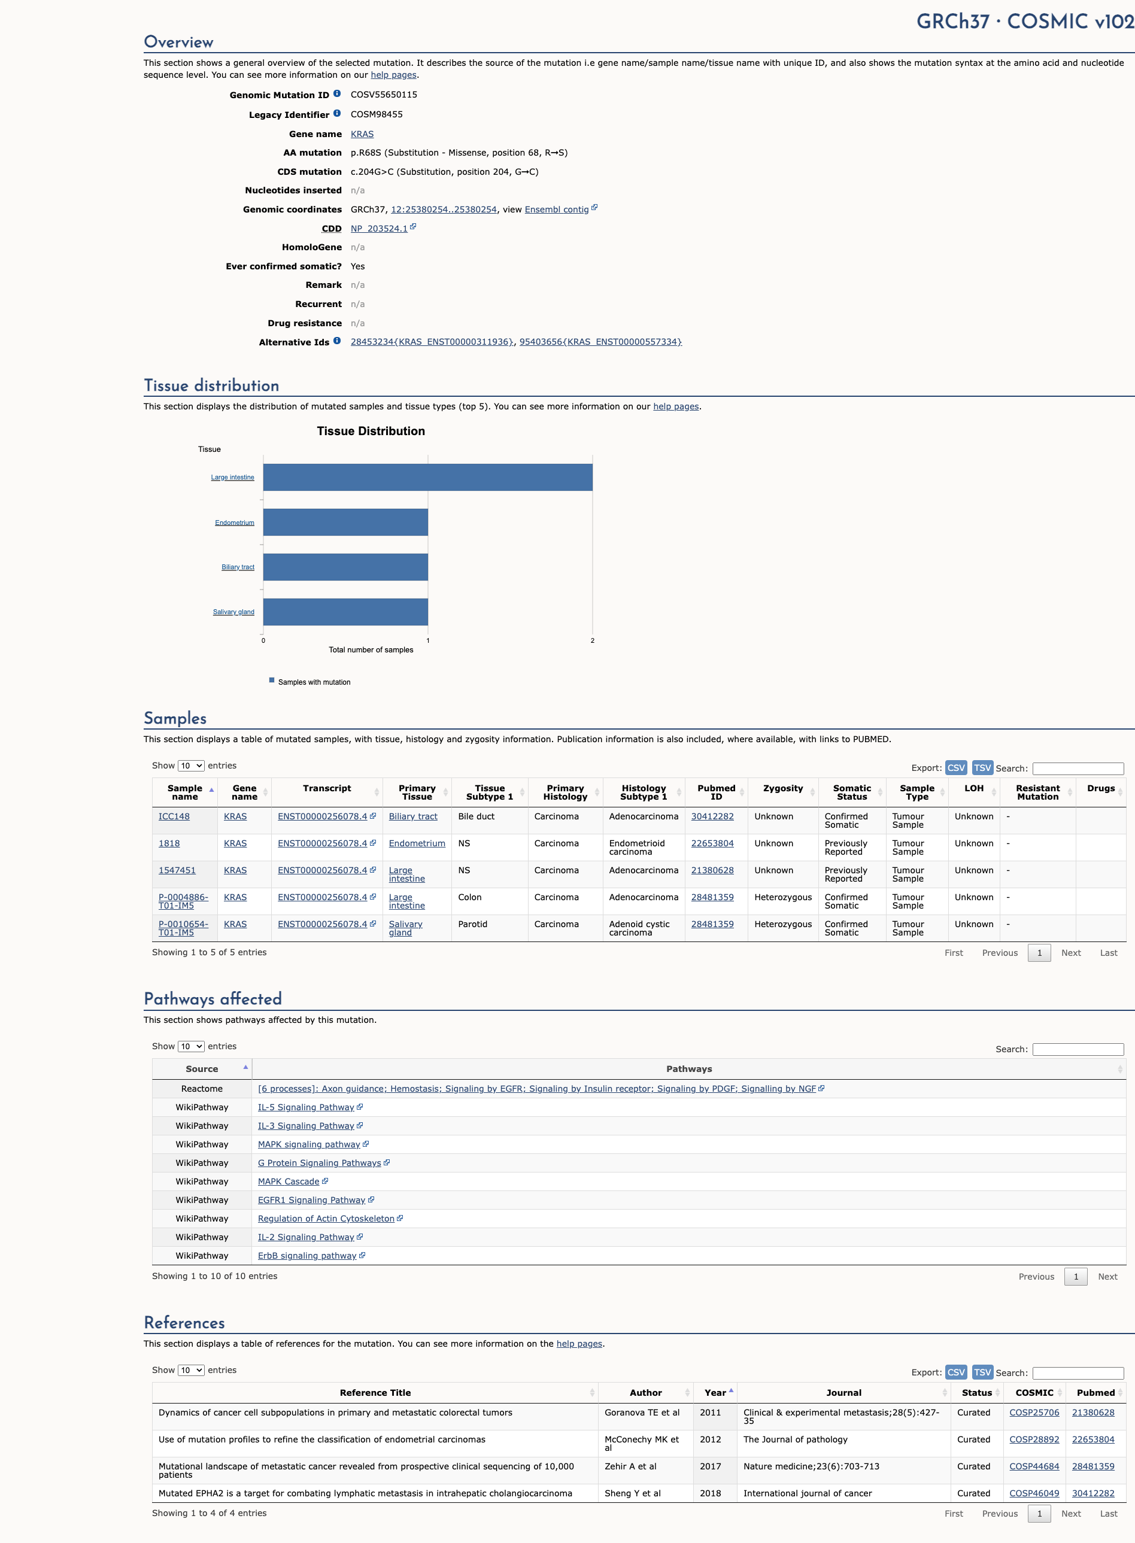This screenshot has height=1543, width=1135.
Task: Click the Endometrium bar in chart
Action: (345, 522)
